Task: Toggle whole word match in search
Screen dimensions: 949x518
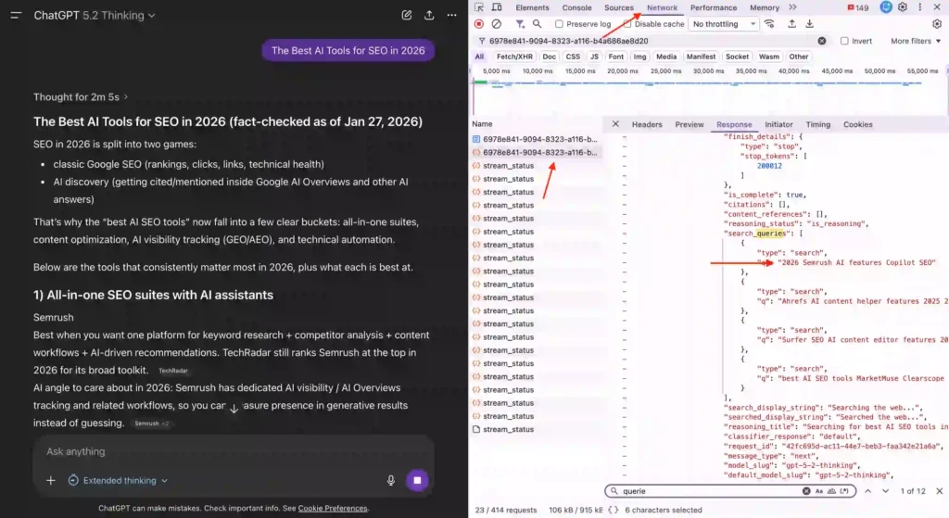Action: click(x=831, y=491)
